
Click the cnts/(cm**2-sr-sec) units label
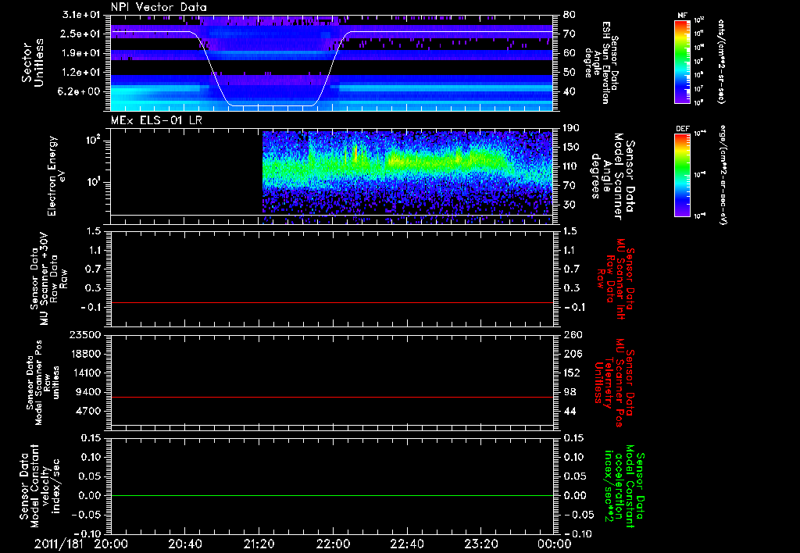click(x=721, y=61)
